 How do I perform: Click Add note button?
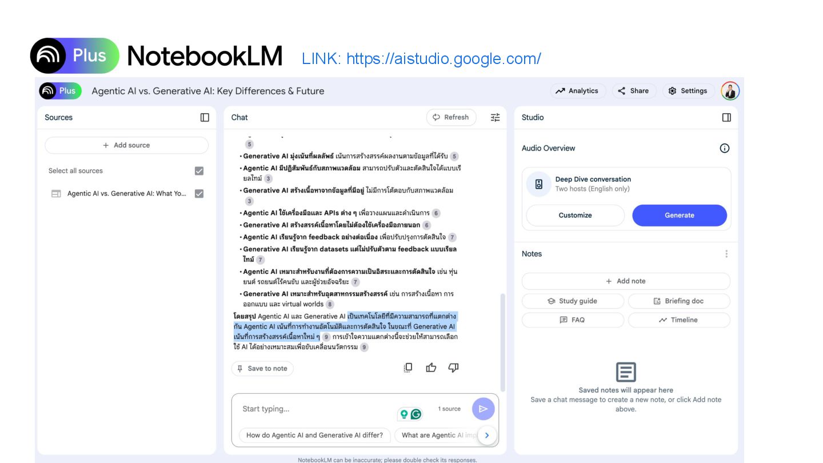point(626,281)
